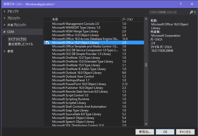Click the 参照(B)... browse button
198x136 pixels.
(x=145, y=132)
